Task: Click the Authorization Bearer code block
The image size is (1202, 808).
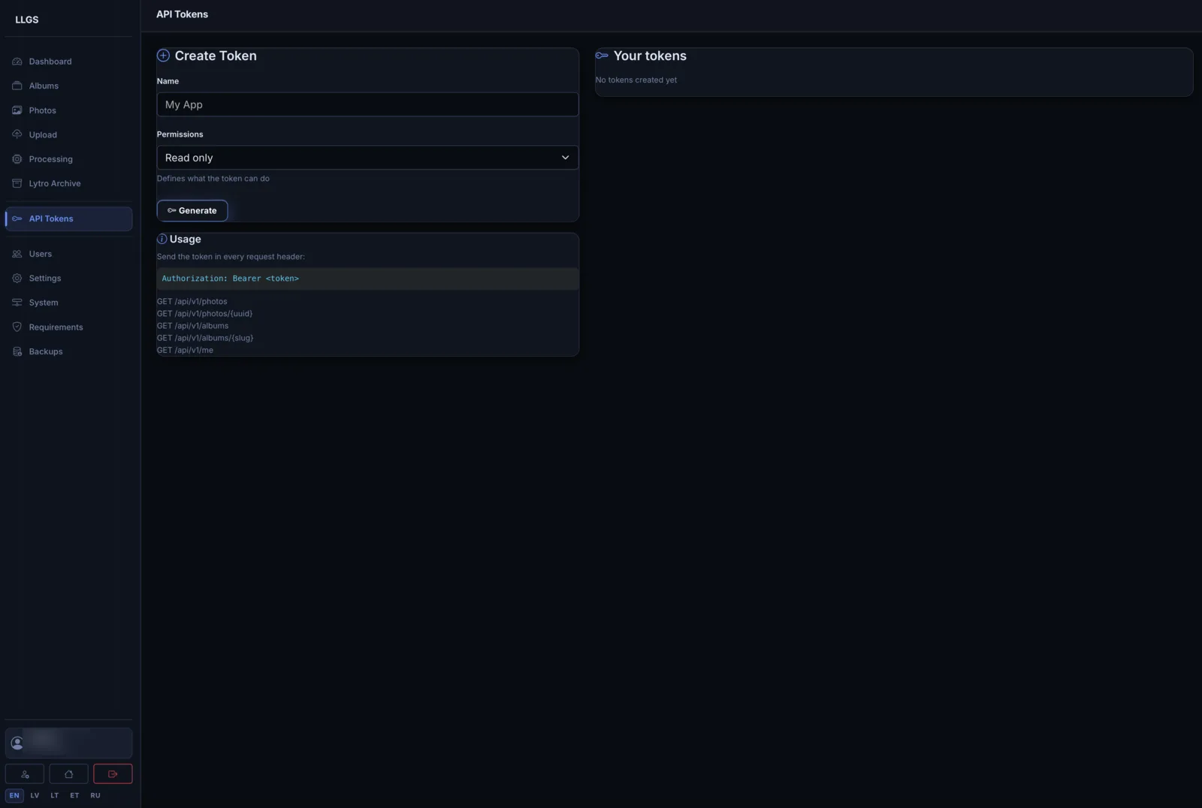Action: pos(367,279)
